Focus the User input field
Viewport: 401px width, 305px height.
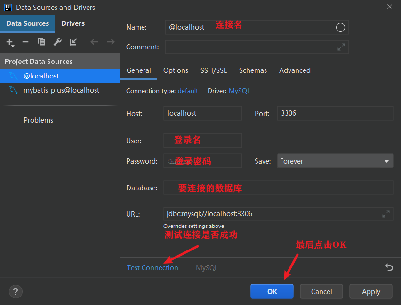[x=202, y=141]
